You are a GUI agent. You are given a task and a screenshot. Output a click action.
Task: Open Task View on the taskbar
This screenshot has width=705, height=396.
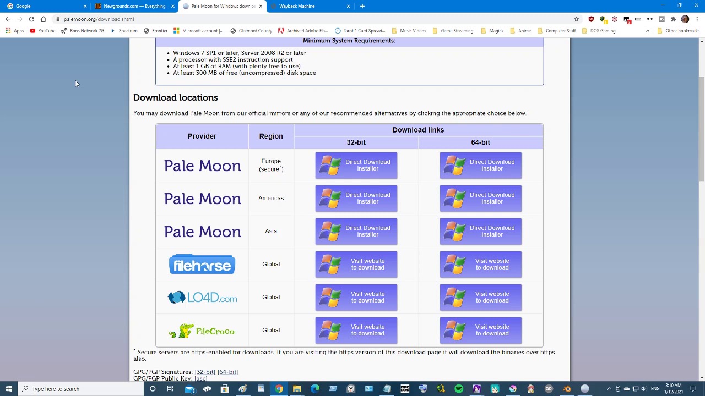pyautogui.click(x=170, y=389)
